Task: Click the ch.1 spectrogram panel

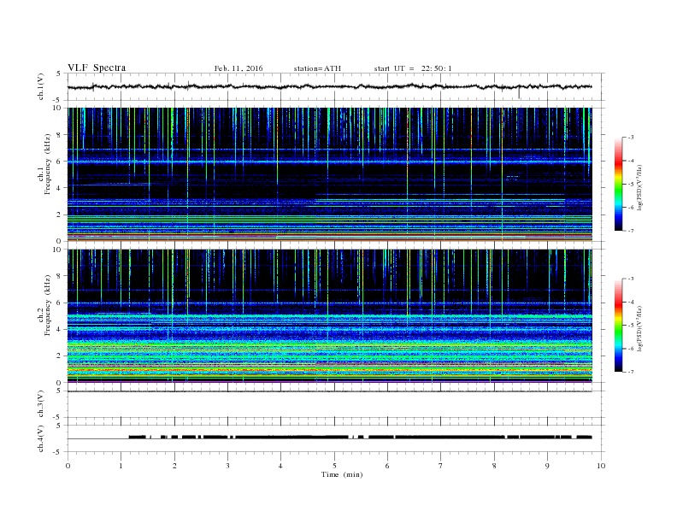Action: click(329, 174)
